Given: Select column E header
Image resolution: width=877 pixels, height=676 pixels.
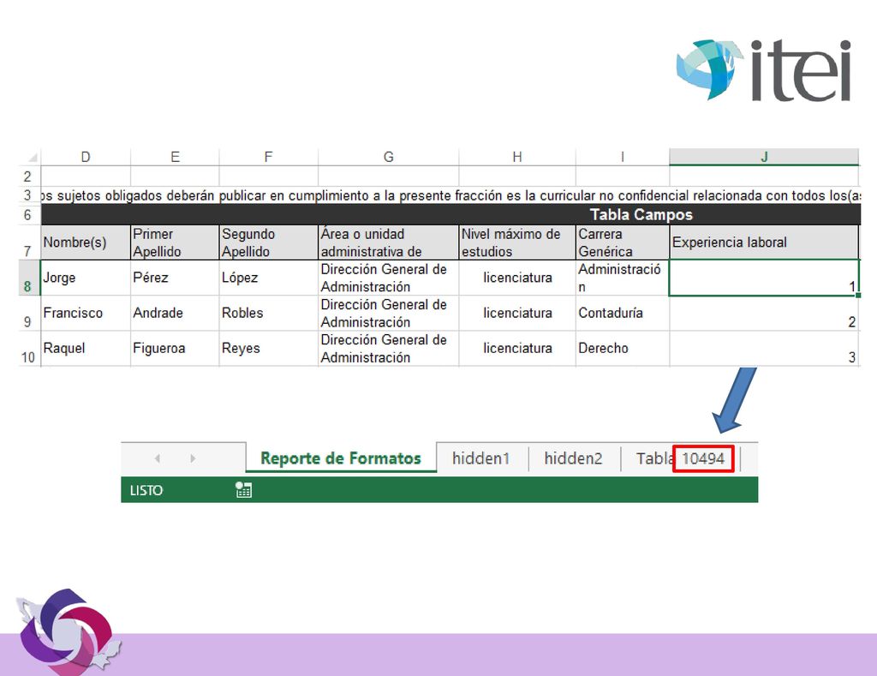Looking at the screenshot, I should tap(175, 158).
